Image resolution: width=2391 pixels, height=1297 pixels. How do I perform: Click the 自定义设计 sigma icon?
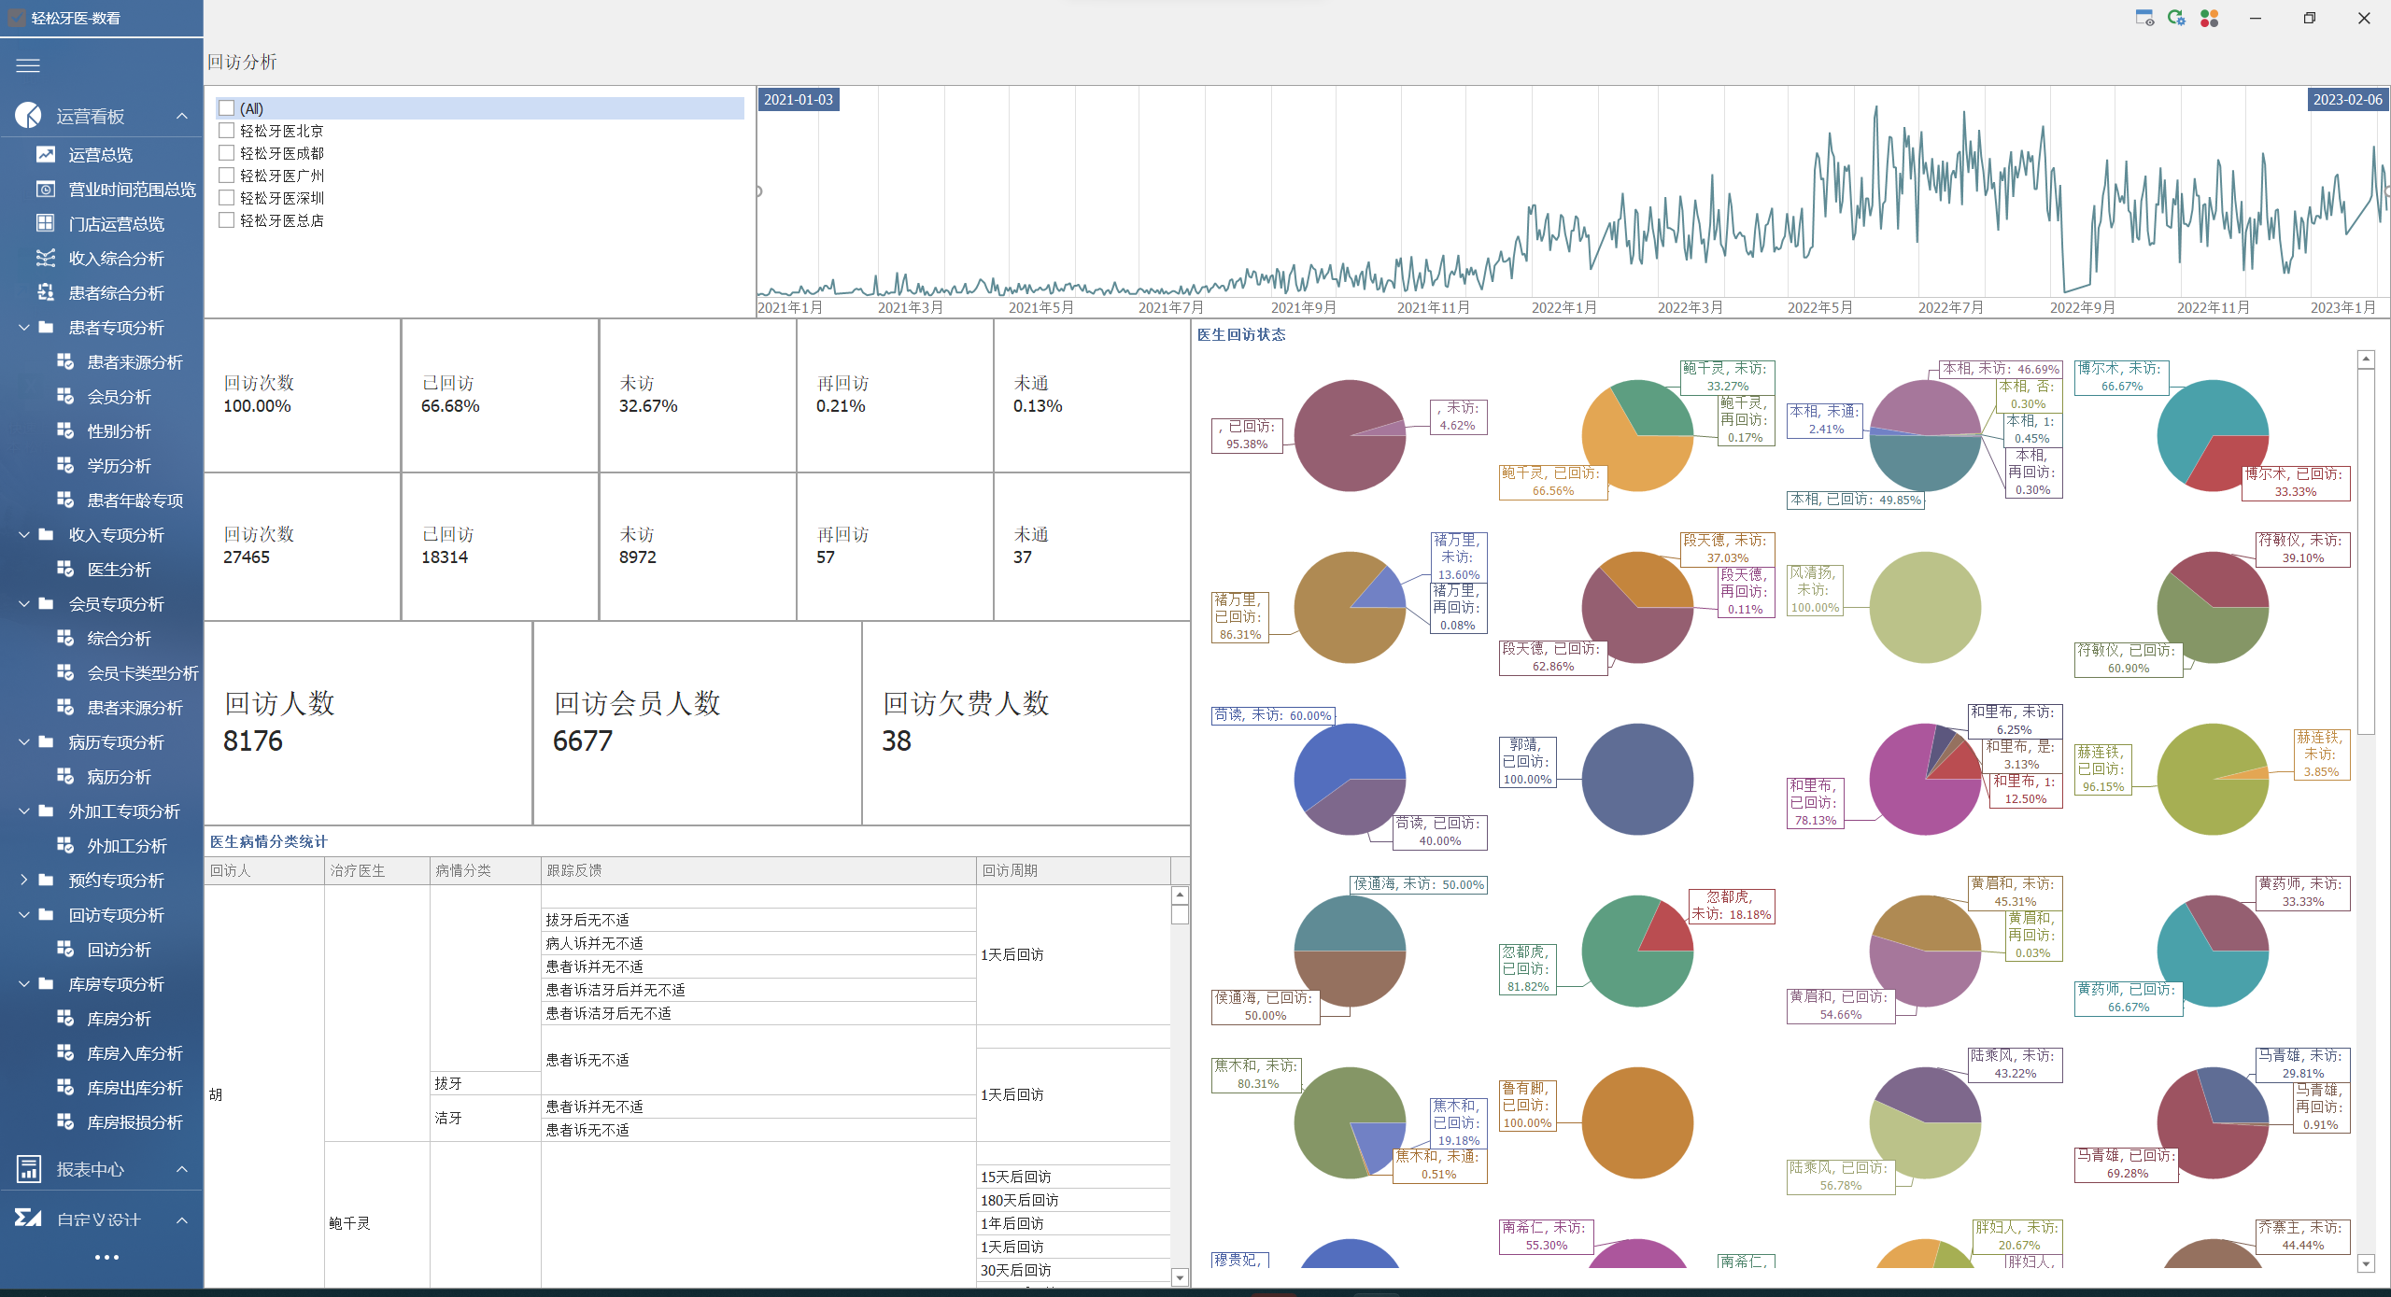pyautogui.click(x=28, y=1218)
